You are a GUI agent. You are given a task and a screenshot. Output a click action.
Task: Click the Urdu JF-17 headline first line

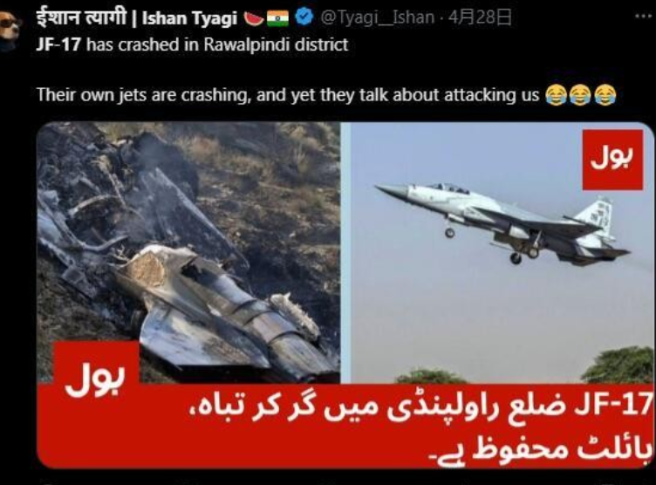[x=420, y=406]
